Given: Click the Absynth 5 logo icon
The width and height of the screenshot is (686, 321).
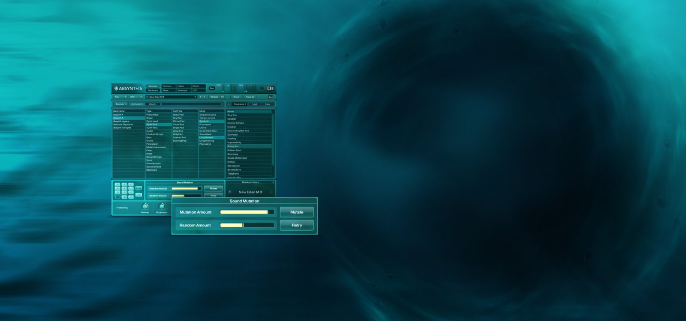Looking at the screenshot, I should (116, 89).
